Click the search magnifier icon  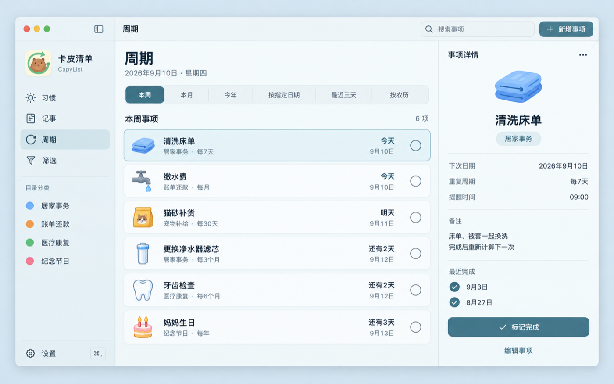429,29
